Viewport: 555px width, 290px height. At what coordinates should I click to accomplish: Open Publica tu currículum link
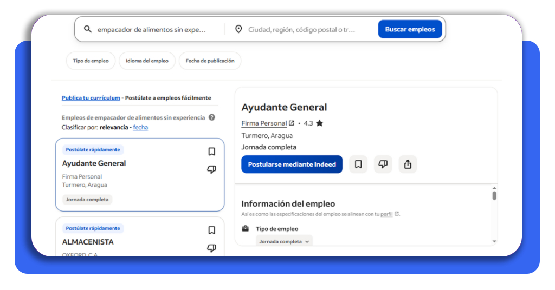click(x=91, y=98)
